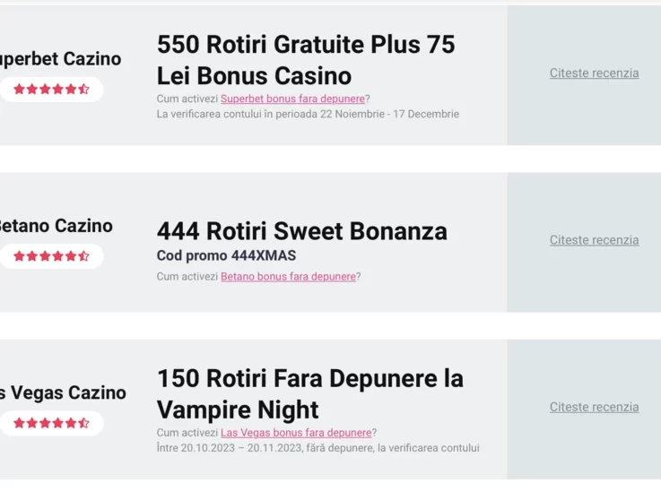The height and width of the screenshot is (500, 661).
Task: Select the 550 Rotiri Gratuite offer heading
Action: [306, 60]
